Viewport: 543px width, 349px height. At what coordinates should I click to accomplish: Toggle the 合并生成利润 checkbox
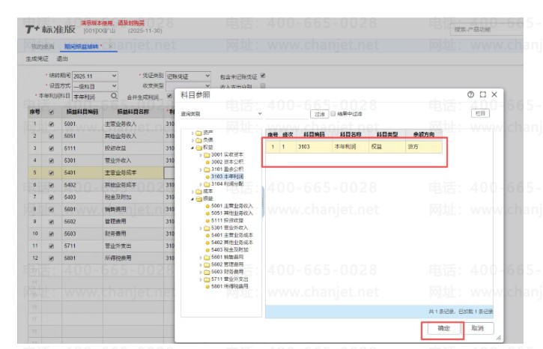pos(169,96)
